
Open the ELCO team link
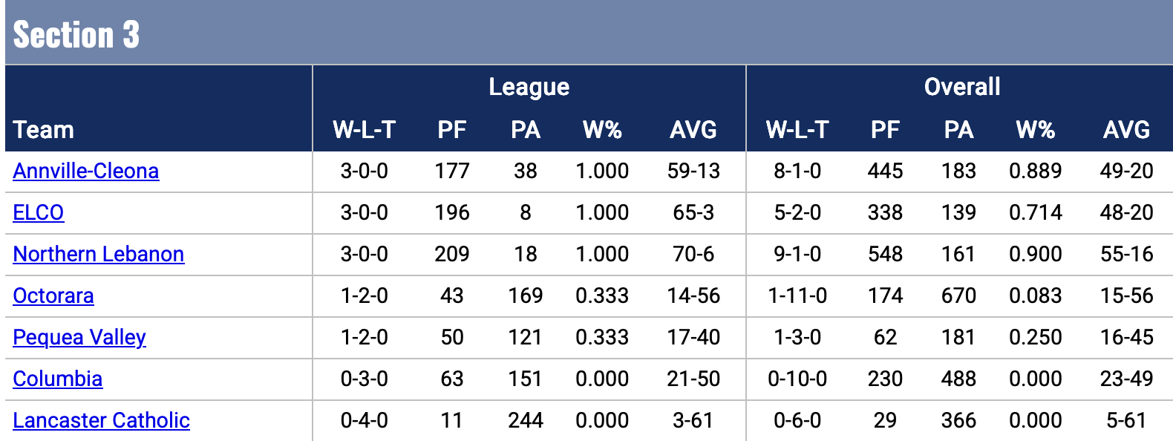pyautogui.click(x=39, y=213)
